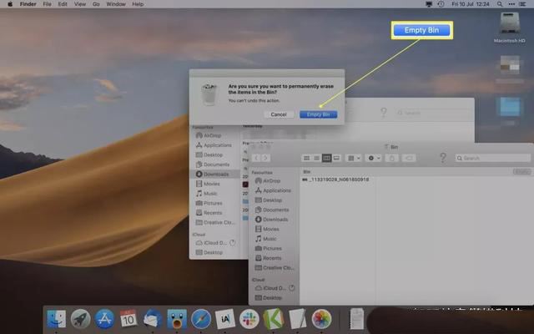Open the Macintosh HD desktop icon
The height and width of the screenshot is (334, 534).
point(508,25)
